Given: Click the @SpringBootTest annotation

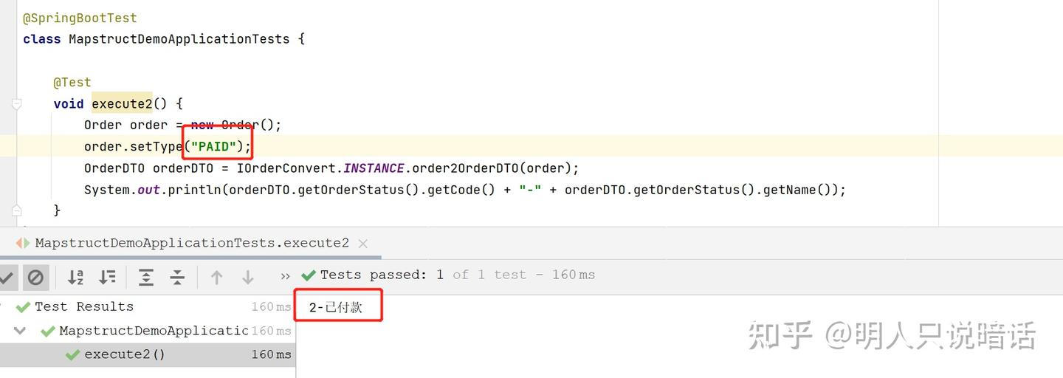Looking at the screenshot, I should pyautogui.click(x=80, y=18).
